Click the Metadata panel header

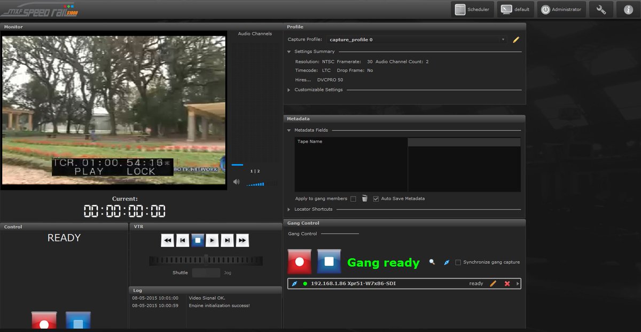click(404, 118)
